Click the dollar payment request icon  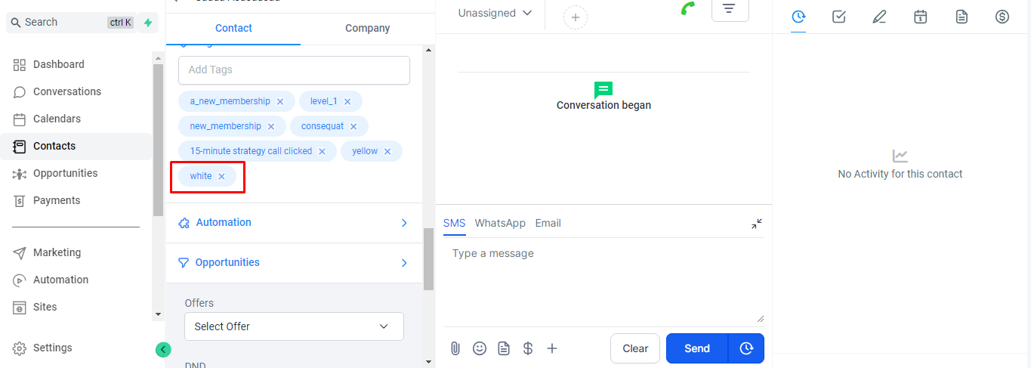tap(528, 348)
